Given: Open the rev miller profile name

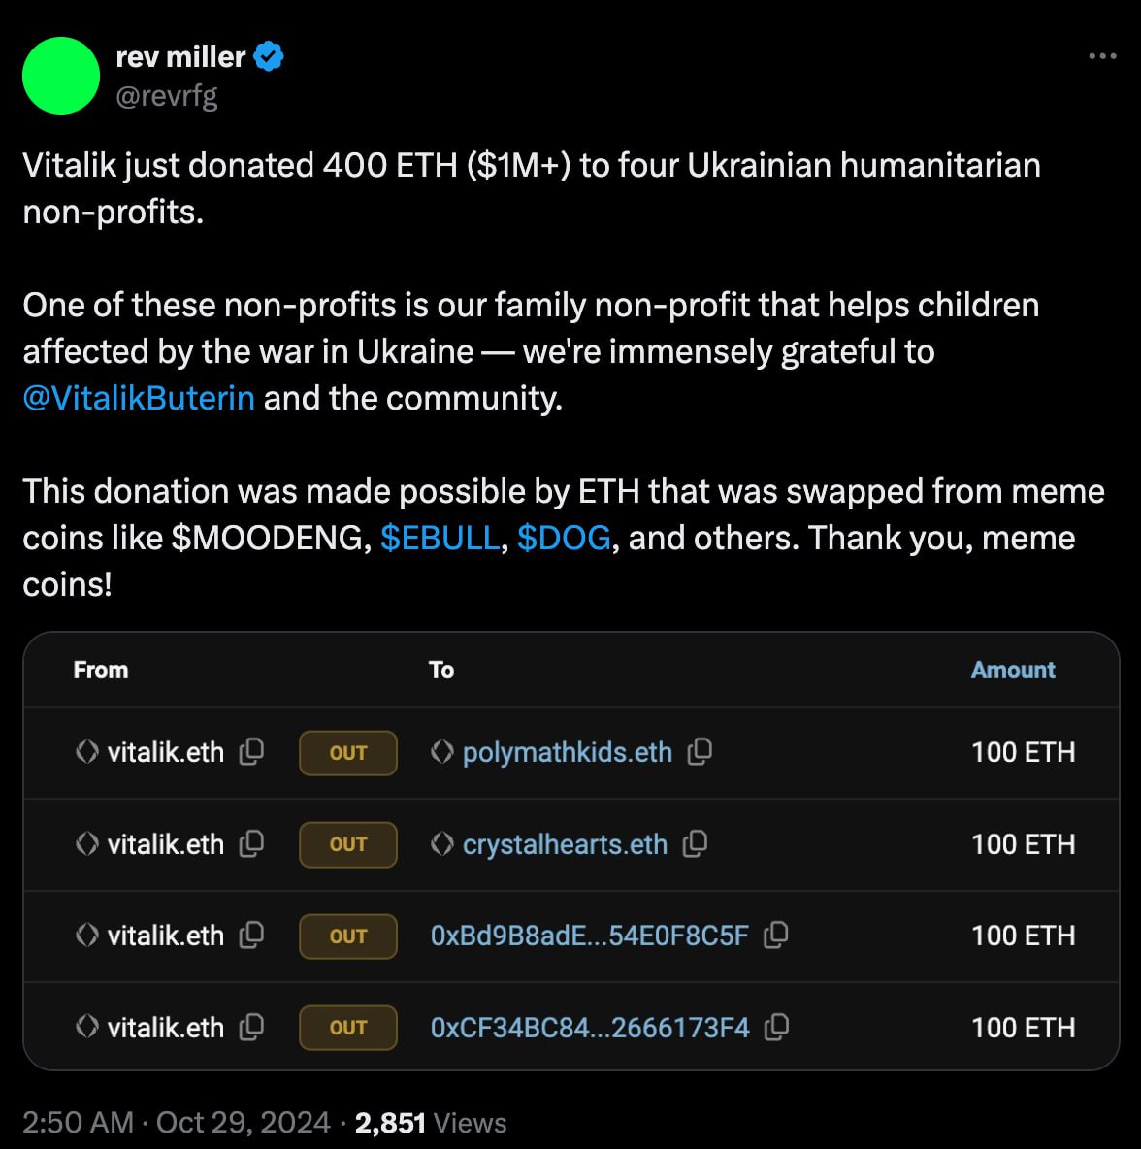Looking at the screenshot, I should (180, 57).
